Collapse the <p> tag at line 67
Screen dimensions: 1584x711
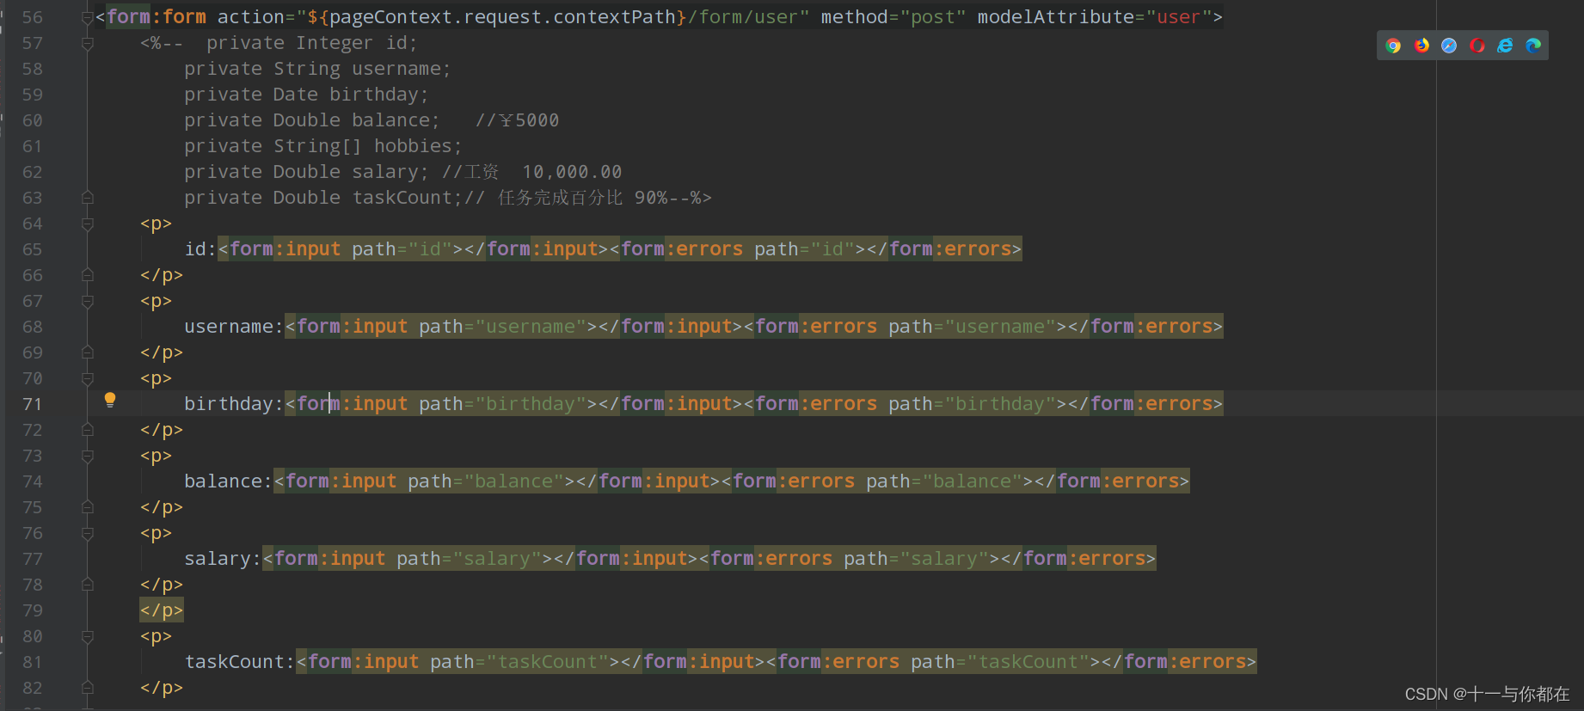(x=87, y=301)
